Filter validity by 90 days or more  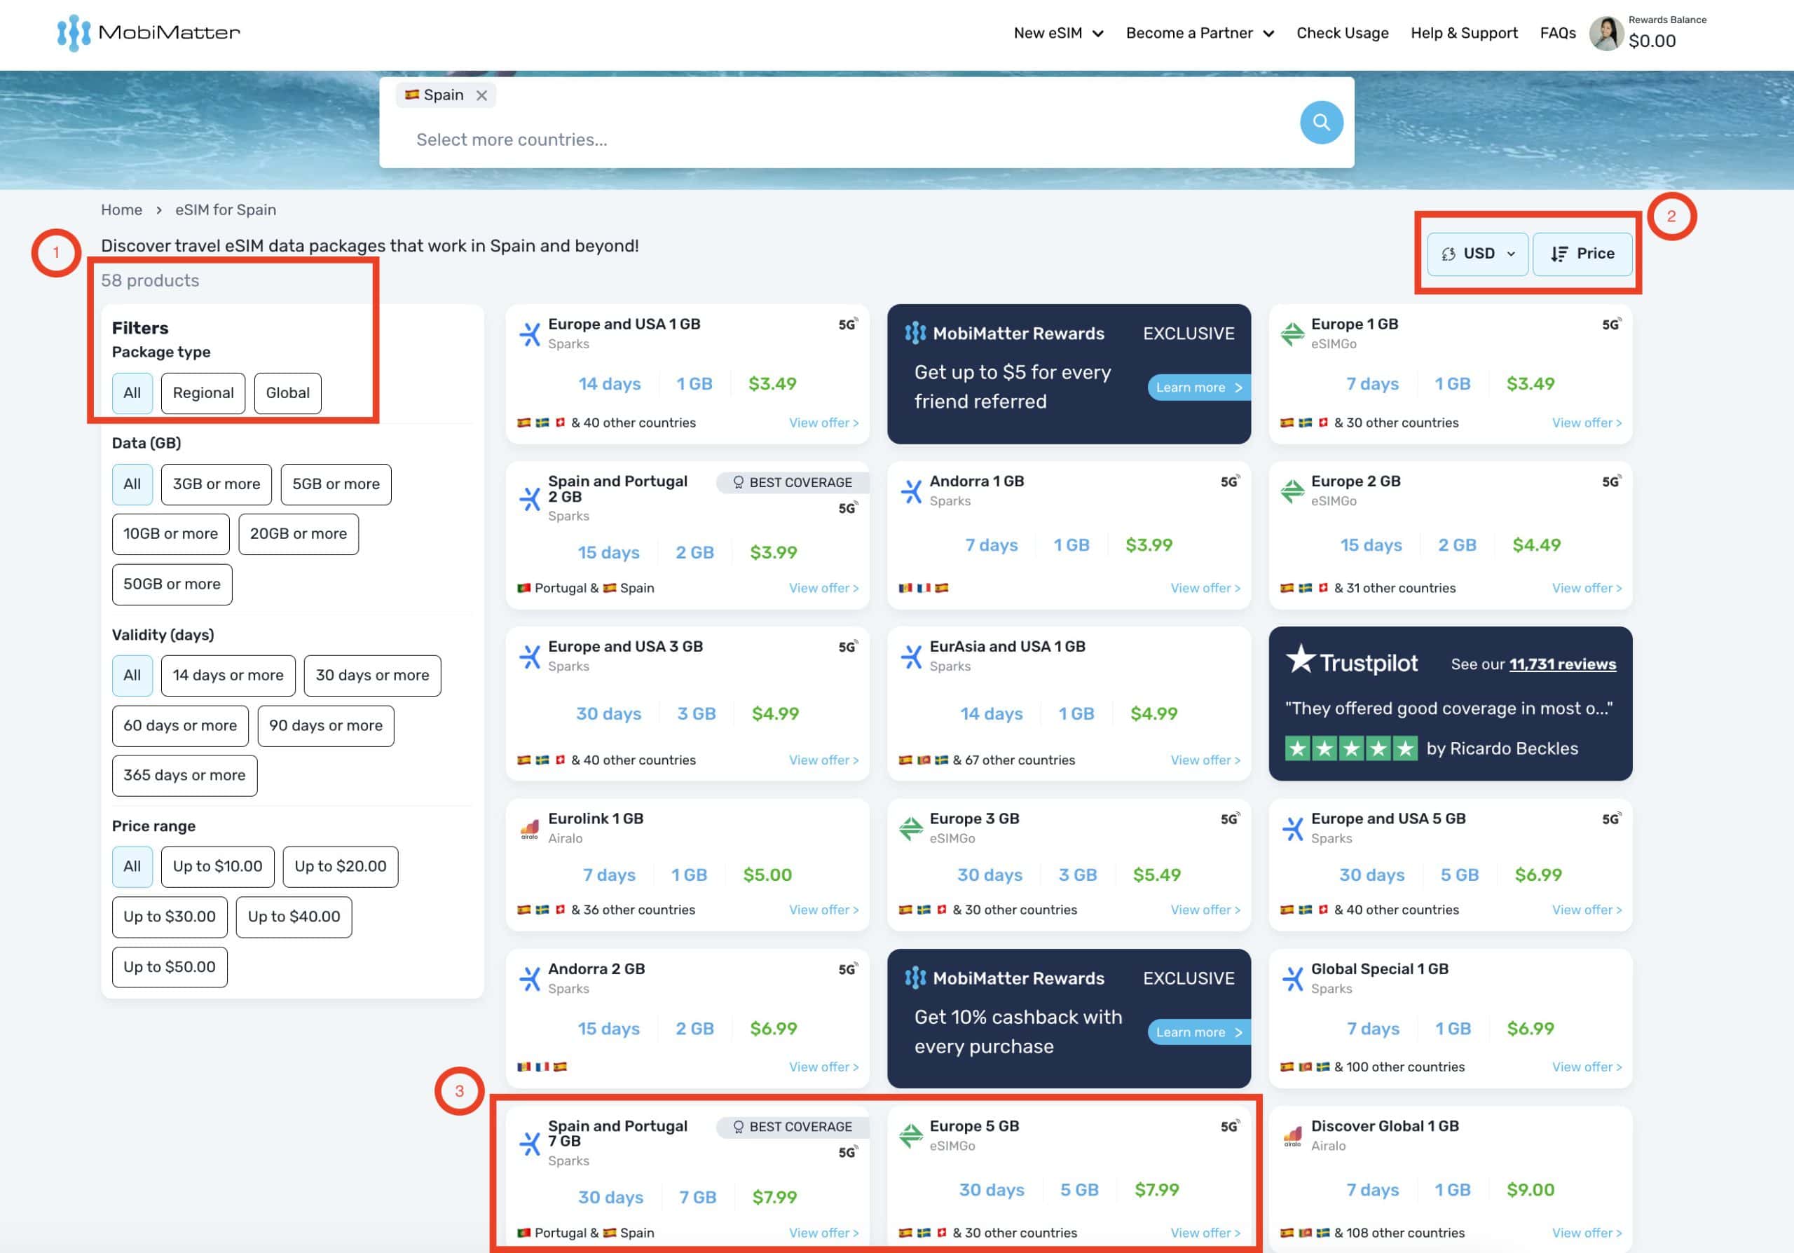(x=326, y=726)
